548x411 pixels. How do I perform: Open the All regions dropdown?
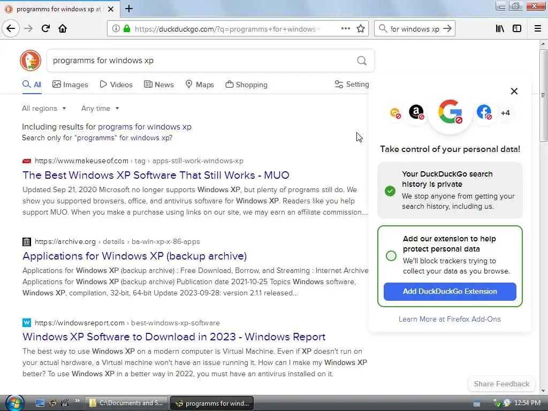click(x=44, y=108)
